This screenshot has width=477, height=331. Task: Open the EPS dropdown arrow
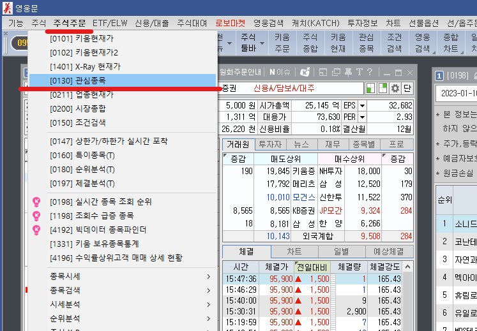click(362, 106)
